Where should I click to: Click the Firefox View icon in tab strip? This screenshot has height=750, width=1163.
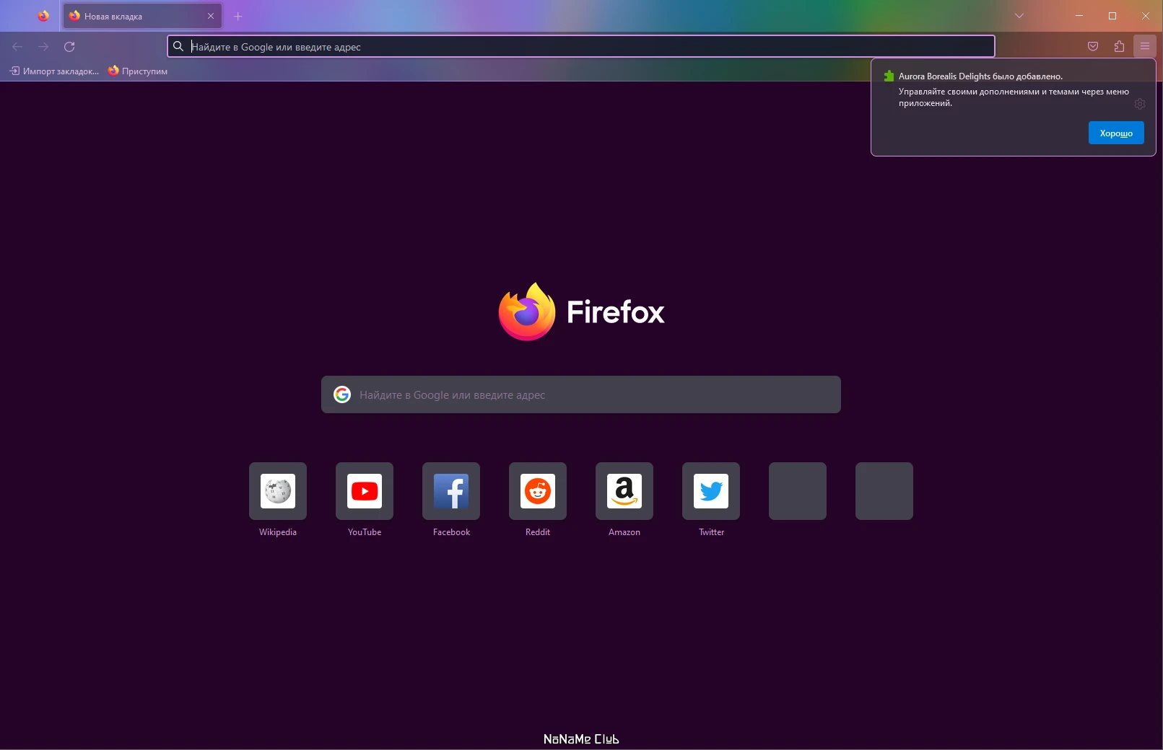tap(43, 16)
